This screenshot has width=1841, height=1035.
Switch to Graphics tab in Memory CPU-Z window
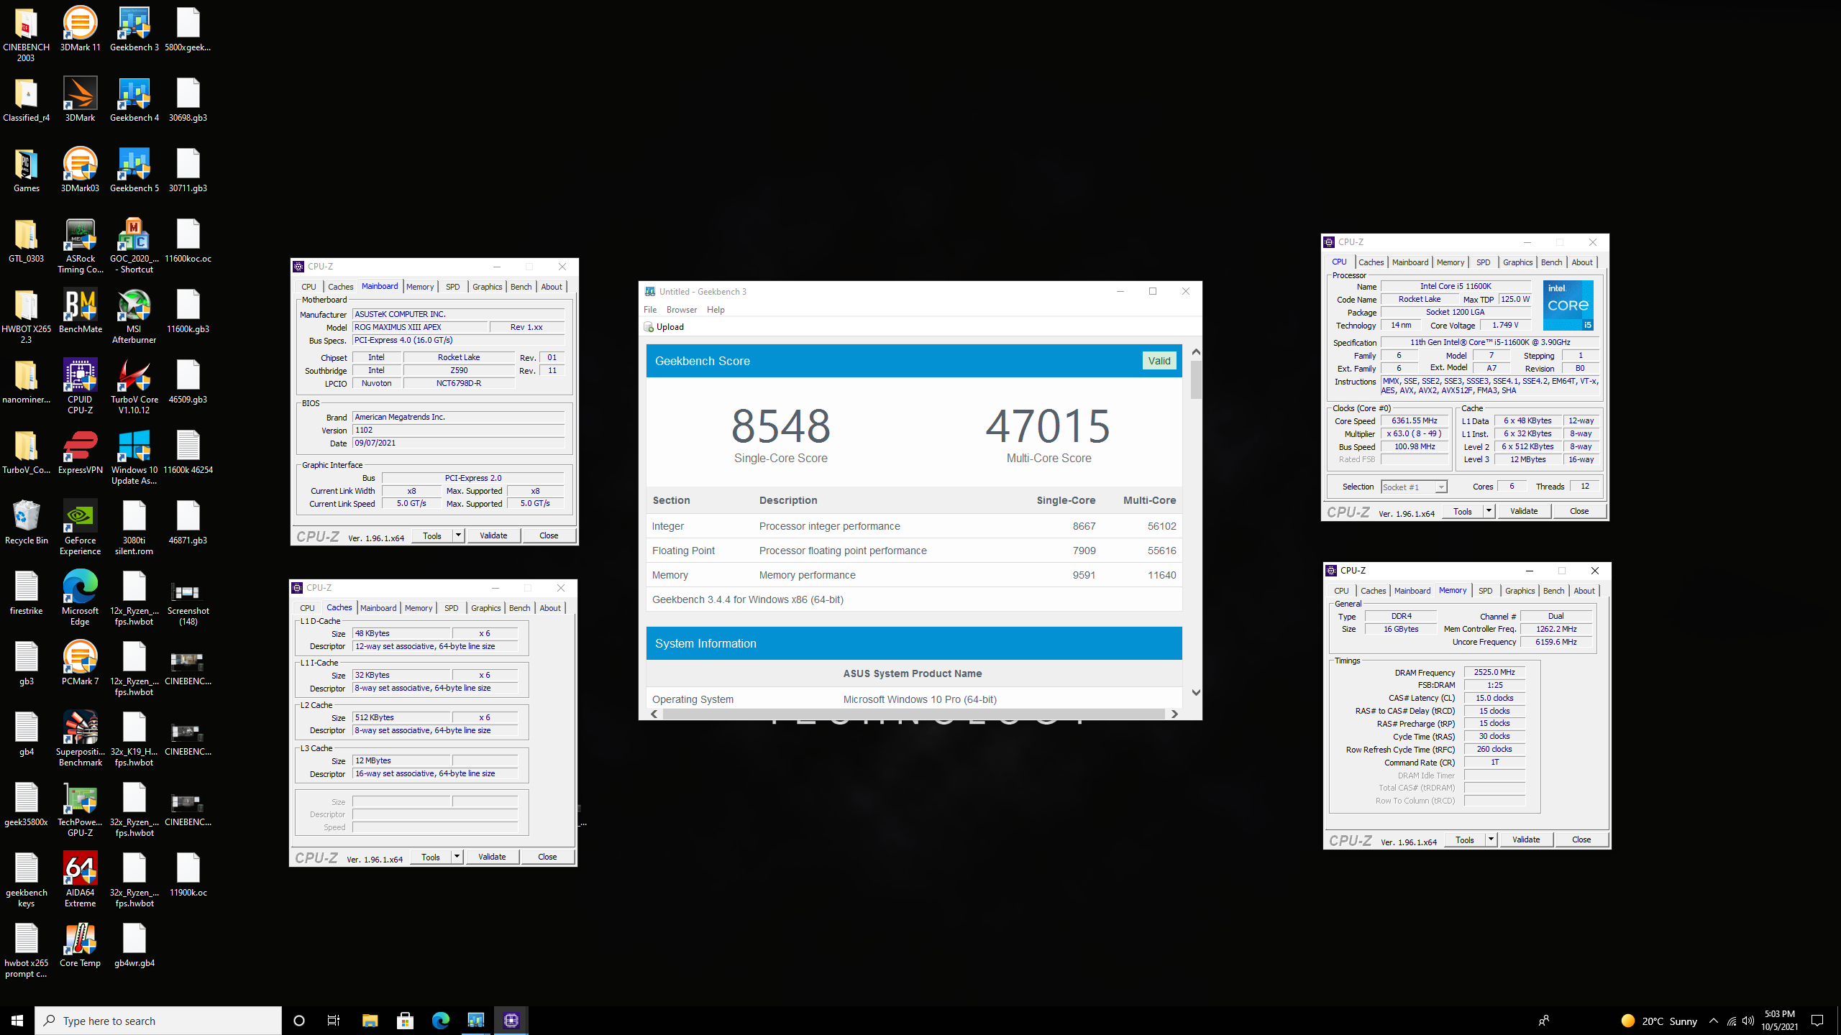click(x=1520, y=591)
